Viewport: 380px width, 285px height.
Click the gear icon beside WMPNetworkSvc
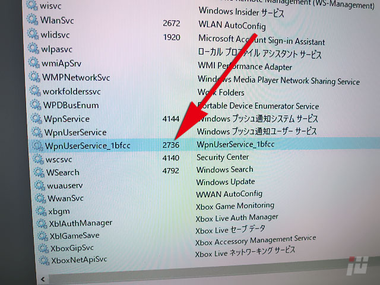34,77
